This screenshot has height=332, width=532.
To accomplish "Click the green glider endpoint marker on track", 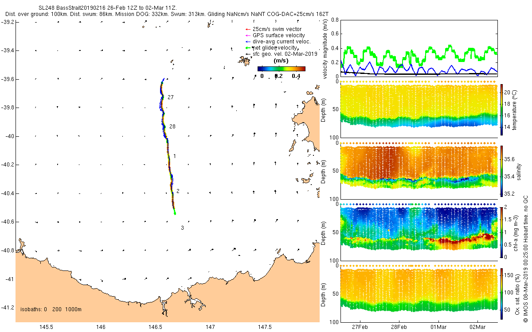I will coord(175,213).
